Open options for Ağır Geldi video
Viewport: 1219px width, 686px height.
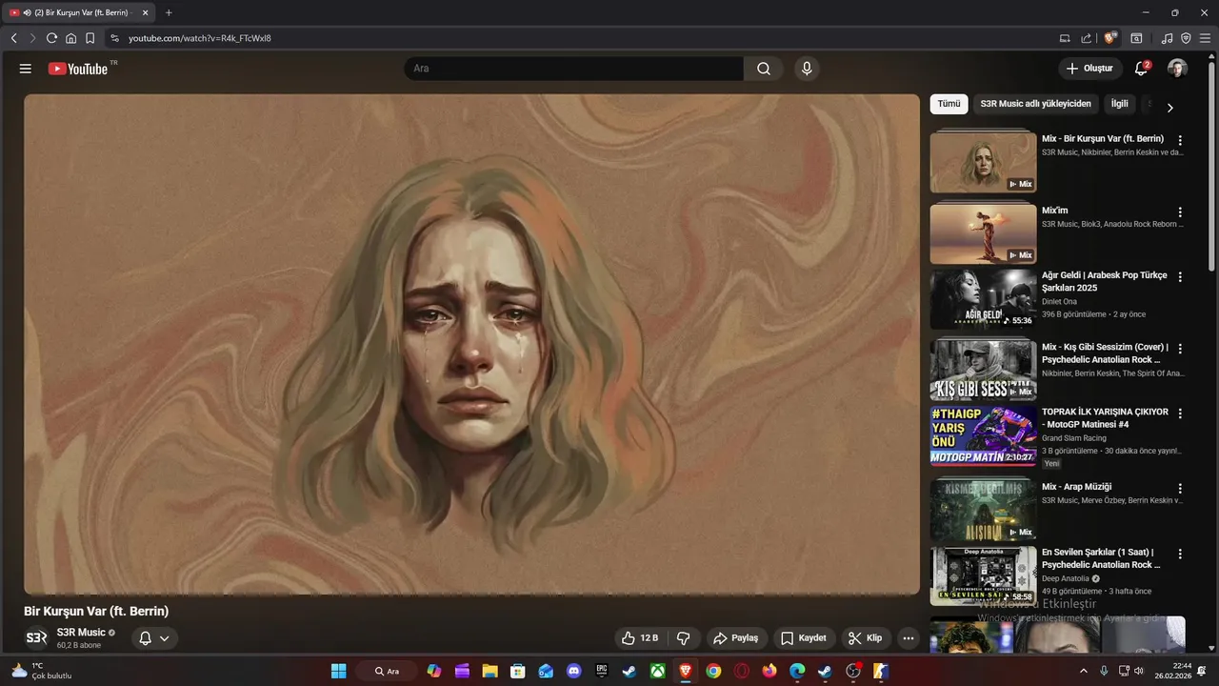pos(1180,276)
